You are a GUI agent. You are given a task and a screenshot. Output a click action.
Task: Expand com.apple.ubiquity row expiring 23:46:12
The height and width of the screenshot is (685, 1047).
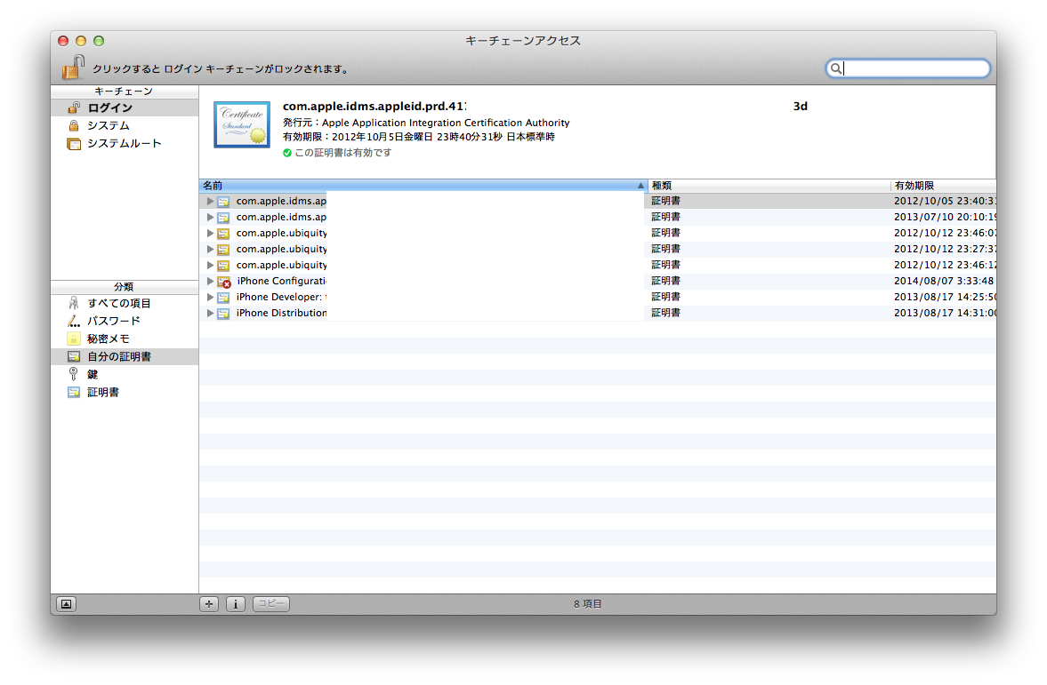coord(210,265)
